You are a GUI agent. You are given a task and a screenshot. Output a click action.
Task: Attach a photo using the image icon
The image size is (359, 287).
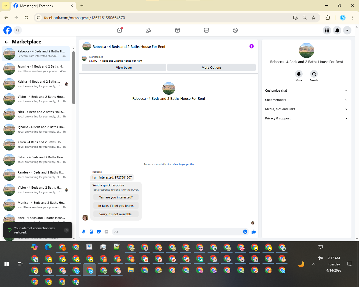tap(91, 232)
